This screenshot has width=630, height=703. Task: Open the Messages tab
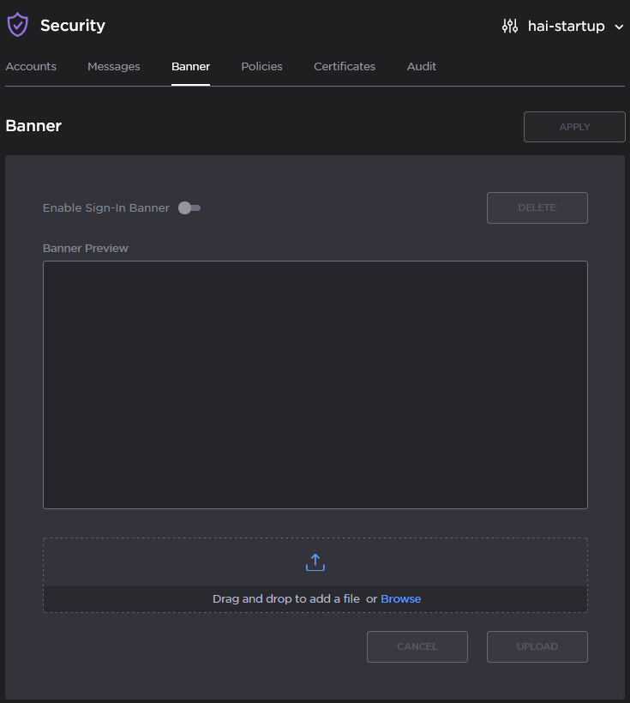pyautogui.click(x=113, y=66)
